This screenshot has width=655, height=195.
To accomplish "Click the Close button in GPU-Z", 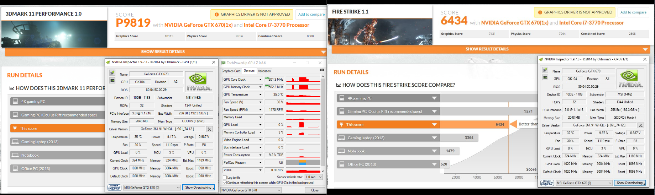I will coord(315,190).
